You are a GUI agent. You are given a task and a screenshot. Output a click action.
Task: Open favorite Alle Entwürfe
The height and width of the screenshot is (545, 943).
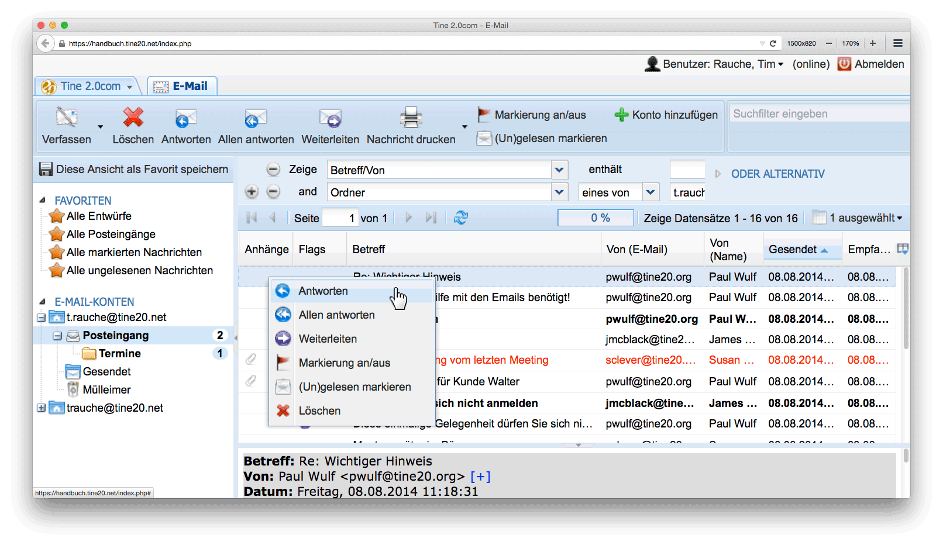[x=99, y=216]
